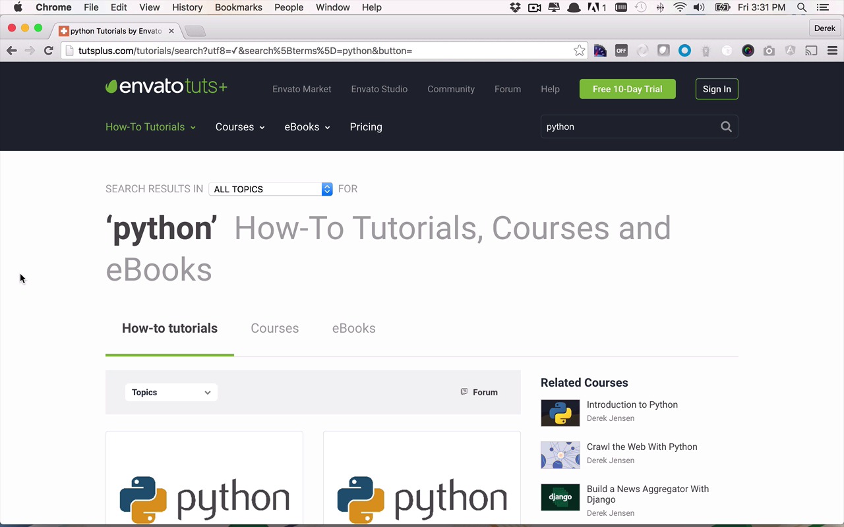The image size is (844, 527).
Task: Open the Wi-Fi menu bar icon
Action: pyautogui.click(x=680, y=7)
